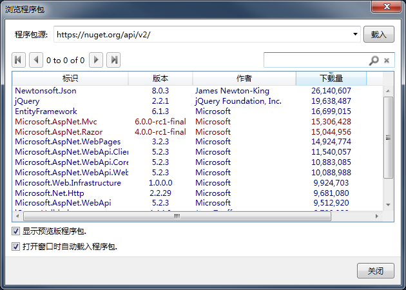Click download count 19,638,487
The height and width of the screenshot is (290, 406).
click(331, 101)
